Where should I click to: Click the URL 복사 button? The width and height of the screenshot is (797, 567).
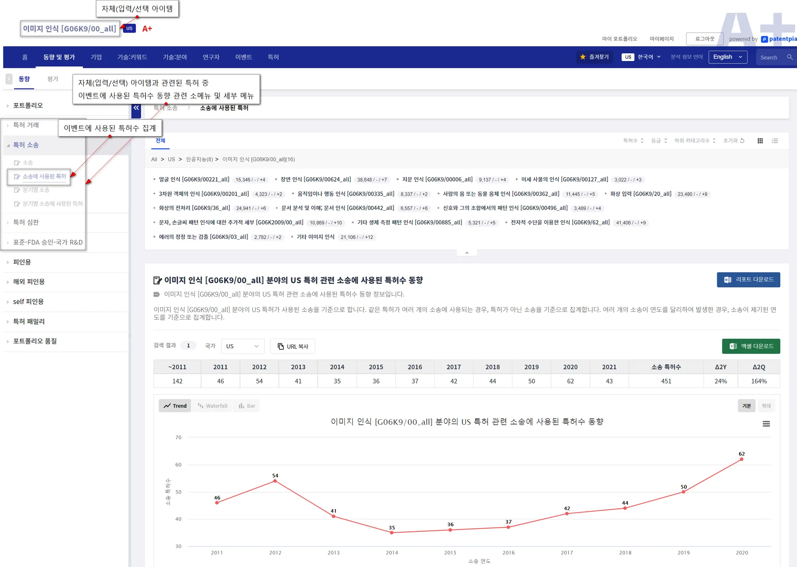(293, 346)
